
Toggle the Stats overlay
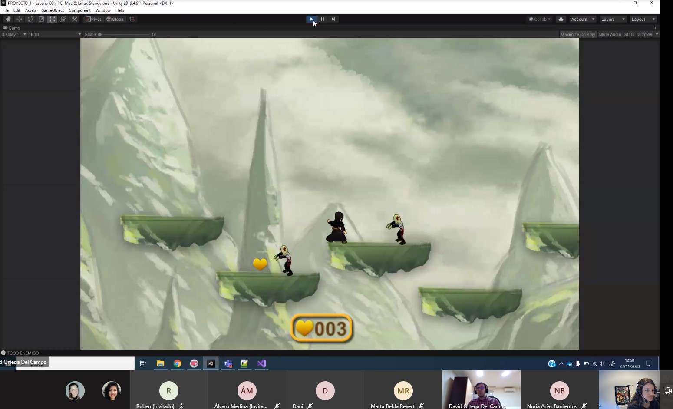[x=629, y=34]
